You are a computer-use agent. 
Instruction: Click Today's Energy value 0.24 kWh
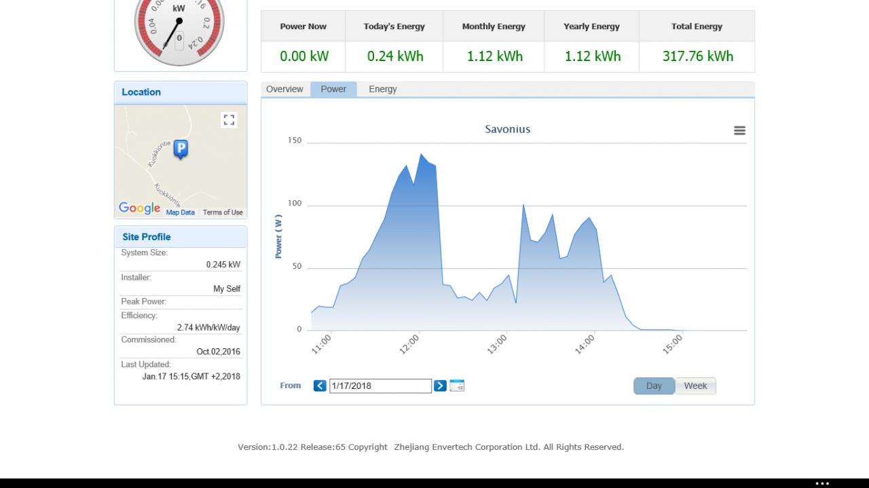pyautogui.click(x=395, y=56)
